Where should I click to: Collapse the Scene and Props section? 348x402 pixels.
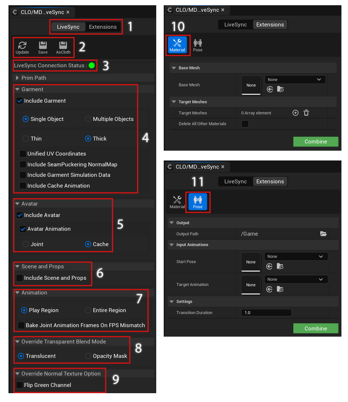(x=17, y=266)
